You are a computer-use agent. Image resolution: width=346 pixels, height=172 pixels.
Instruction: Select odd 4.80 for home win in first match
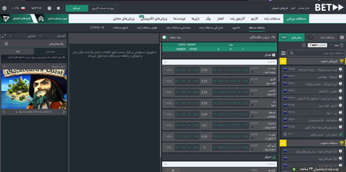243,70
